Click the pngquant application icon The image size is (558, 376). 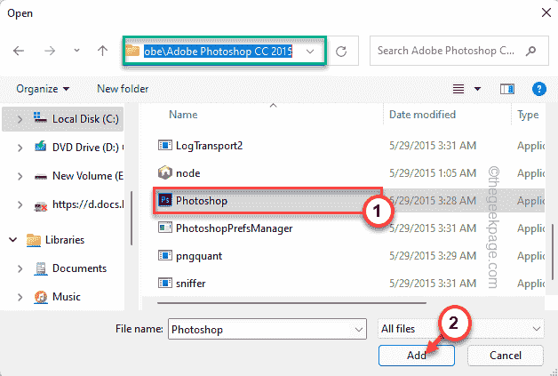click(x=164, y=255)
